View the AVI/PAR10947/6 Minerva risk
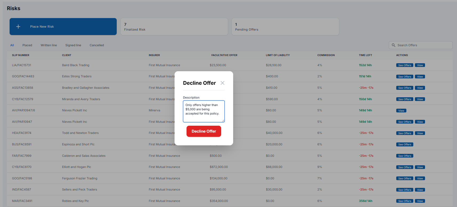457x207 pixels. click(401, 111)
